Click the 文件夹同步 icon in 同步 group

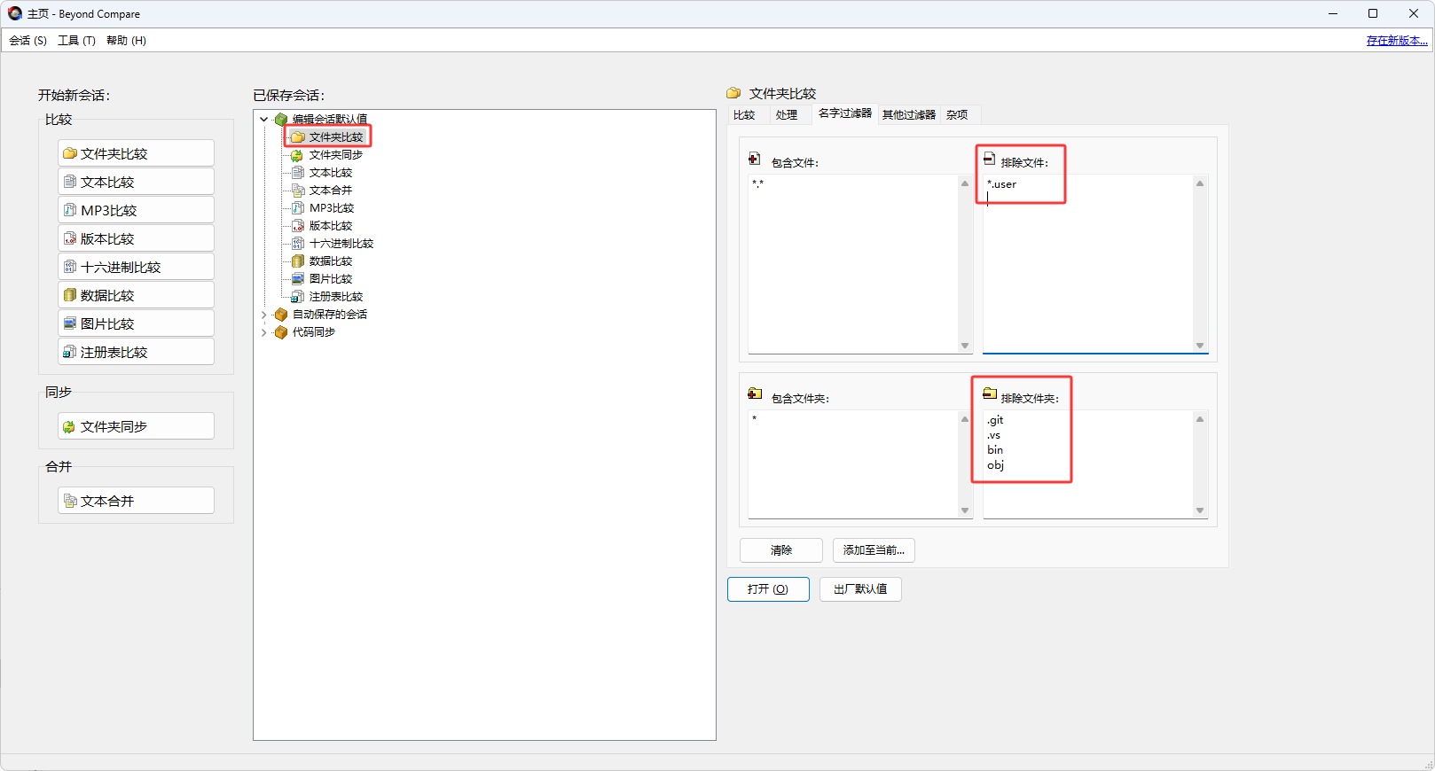70,426
